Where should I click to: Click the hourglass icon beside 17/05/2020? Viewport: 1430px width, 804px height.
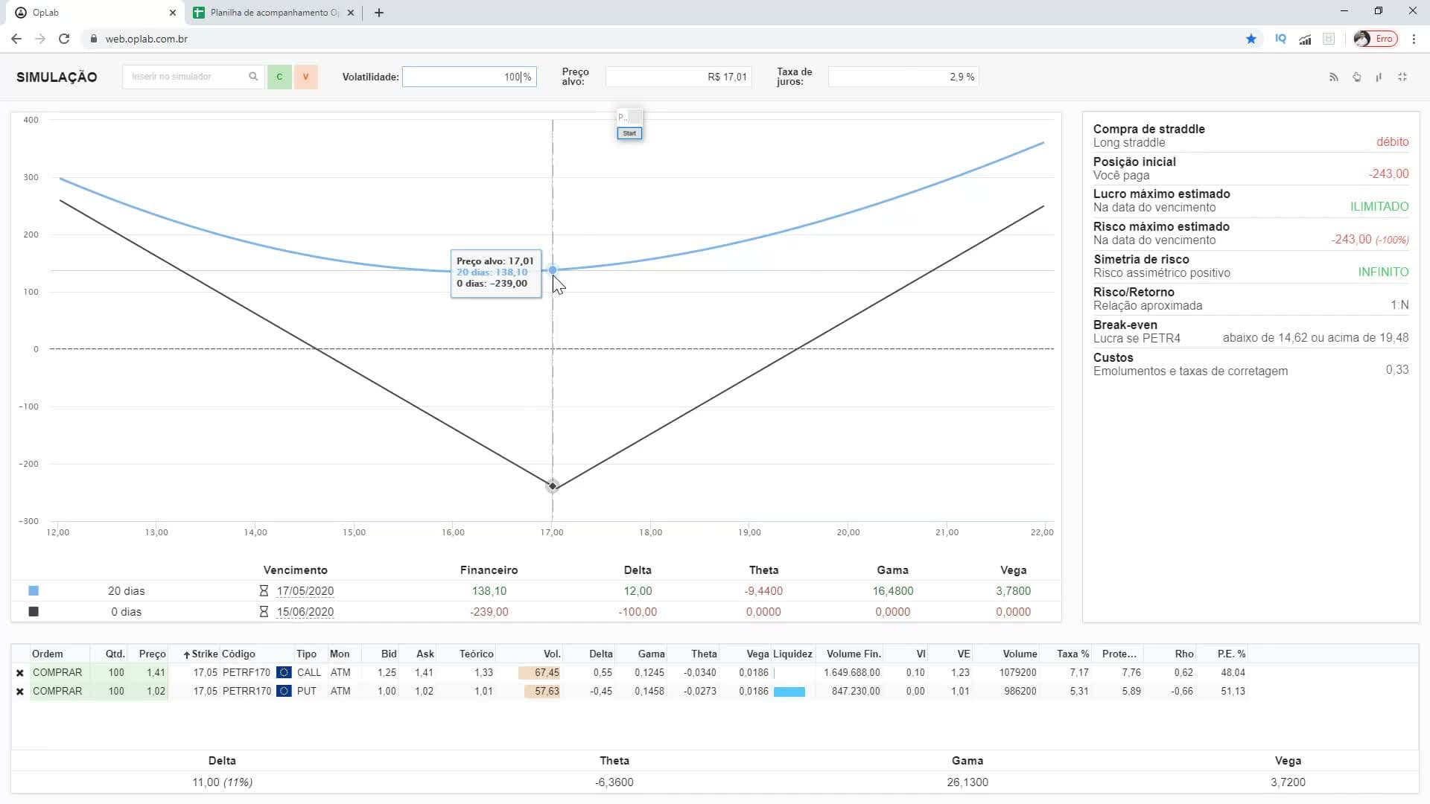click(x=264, y=591)
